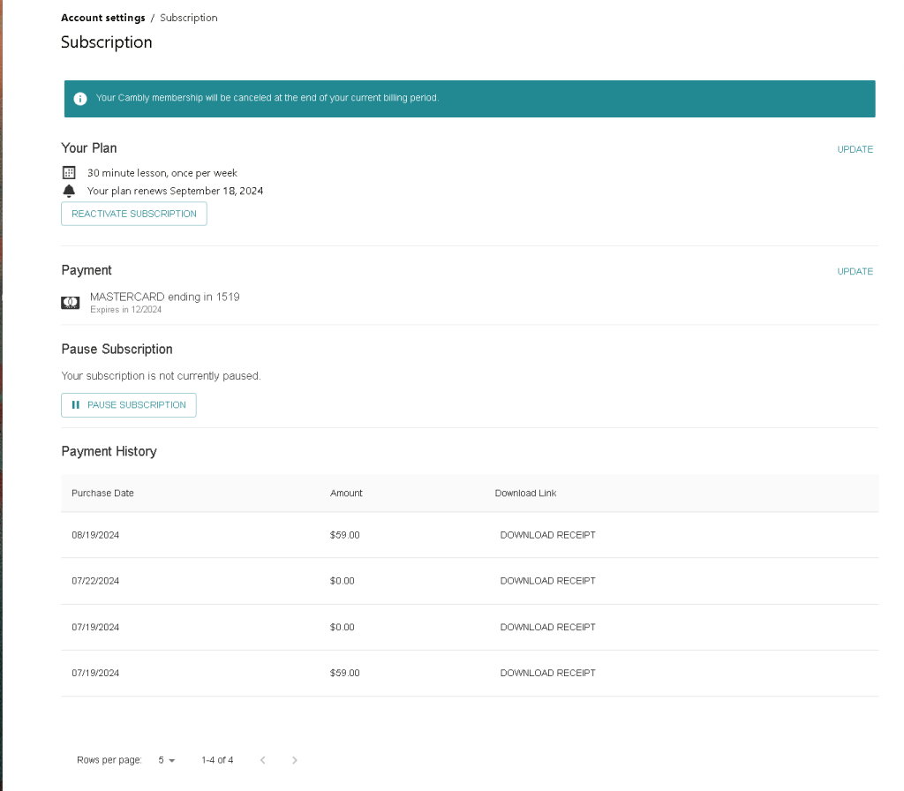Click '30 minute lesson, once per week'

162,173
